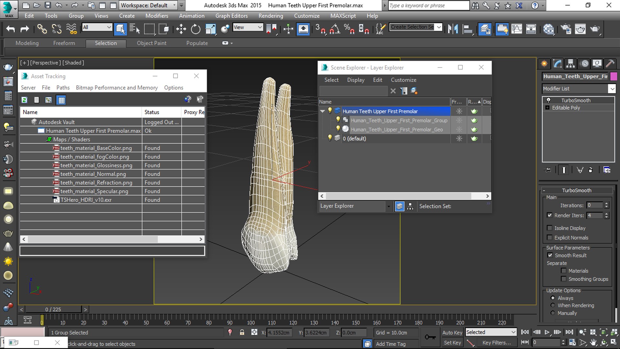Toggle the Angle Snap icon
The width and height of the screenshot is (620, 349).
point(335,29)
